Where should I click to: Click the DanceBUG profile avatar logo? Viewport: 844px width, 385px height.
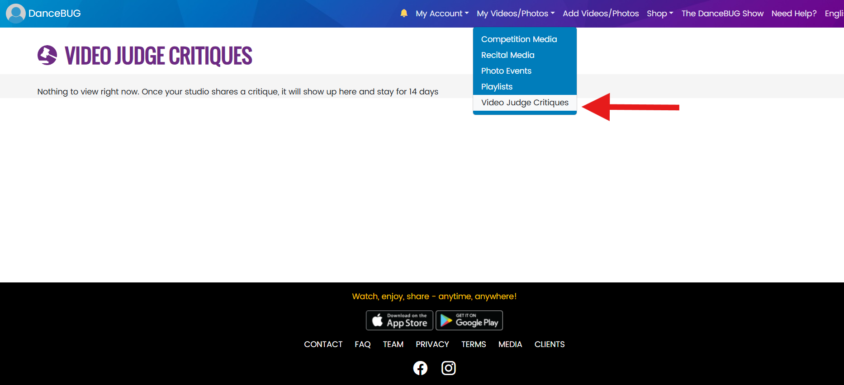pyautogui.click(x=16, y=13)
